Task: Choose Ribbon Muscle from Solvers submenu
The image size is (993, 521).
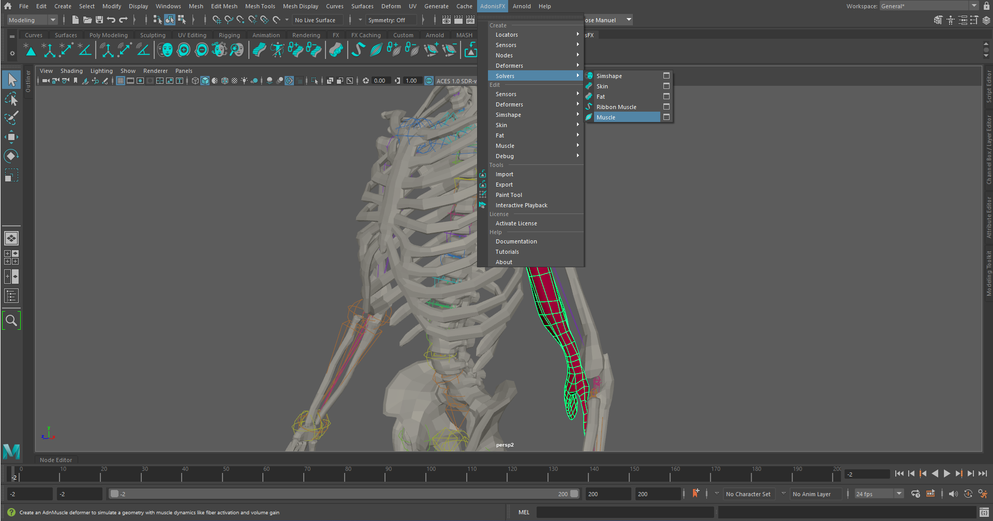Action: point(623,107)
